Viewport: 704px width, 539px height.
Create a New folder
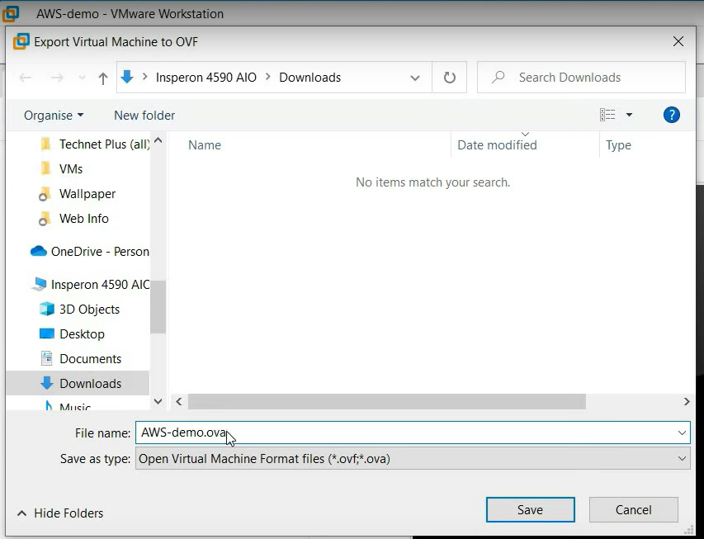point(144,116)
